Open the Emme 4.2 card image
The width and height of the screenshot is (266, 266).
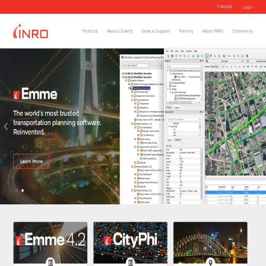(51, 243)
